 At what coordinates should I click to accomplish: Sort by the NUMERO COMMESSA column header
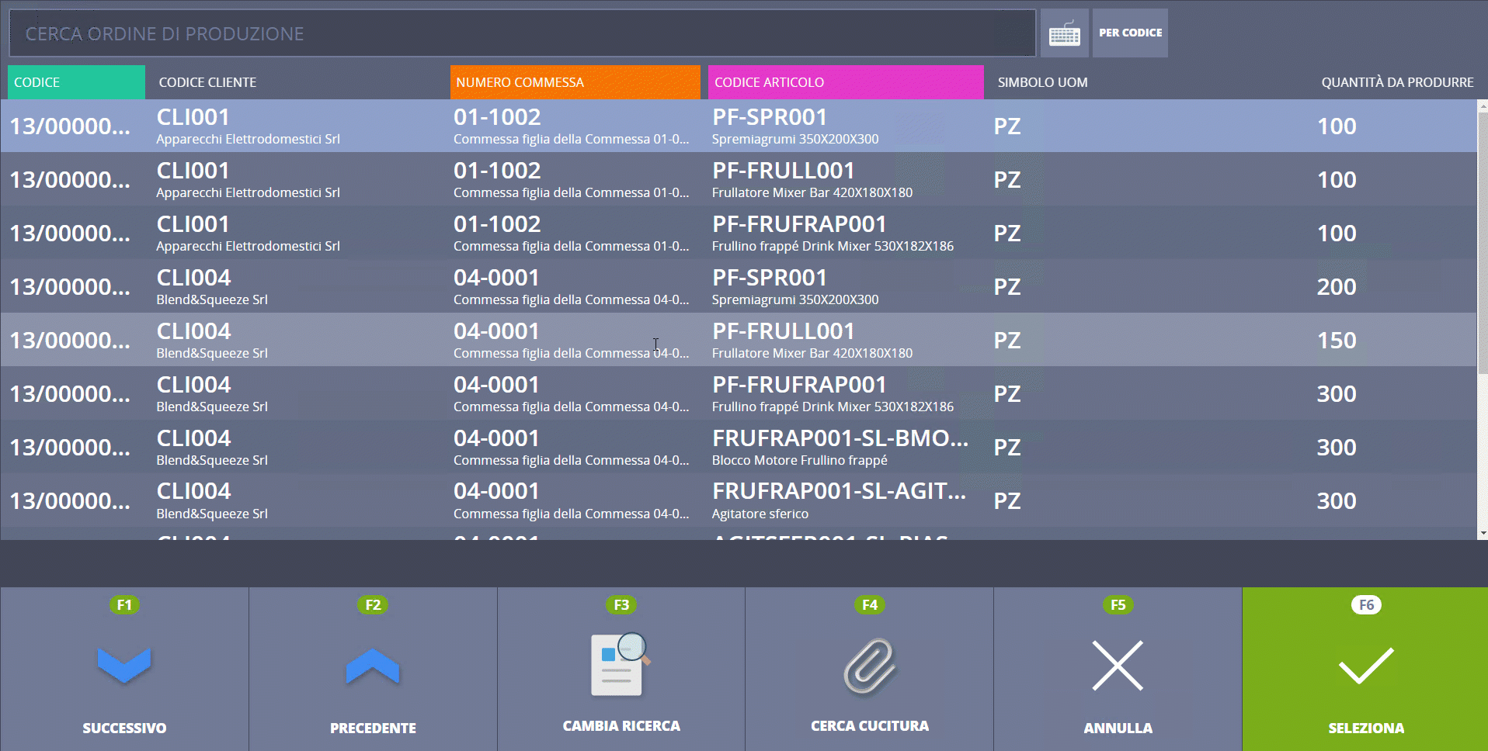point(575,82)
